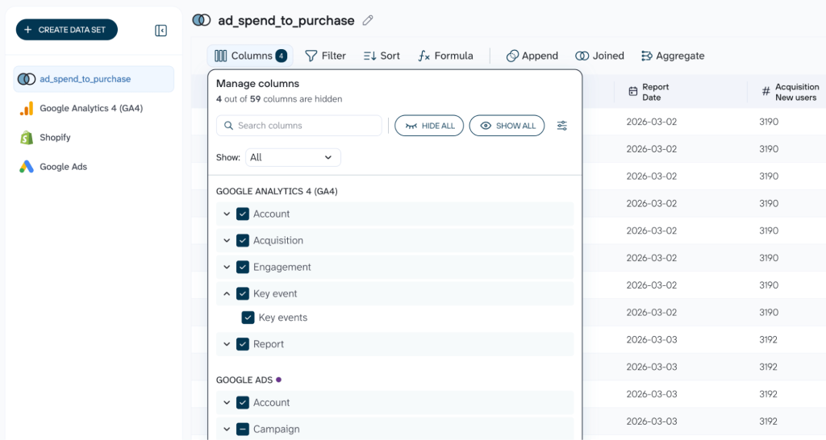826x440 pixels.
Task: Click the hash icon in Acquisition header
Action: tap(766, 92)
